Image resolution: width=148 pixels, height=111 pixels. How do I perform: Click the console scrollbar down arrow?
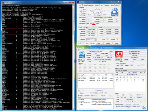[73, 109]
